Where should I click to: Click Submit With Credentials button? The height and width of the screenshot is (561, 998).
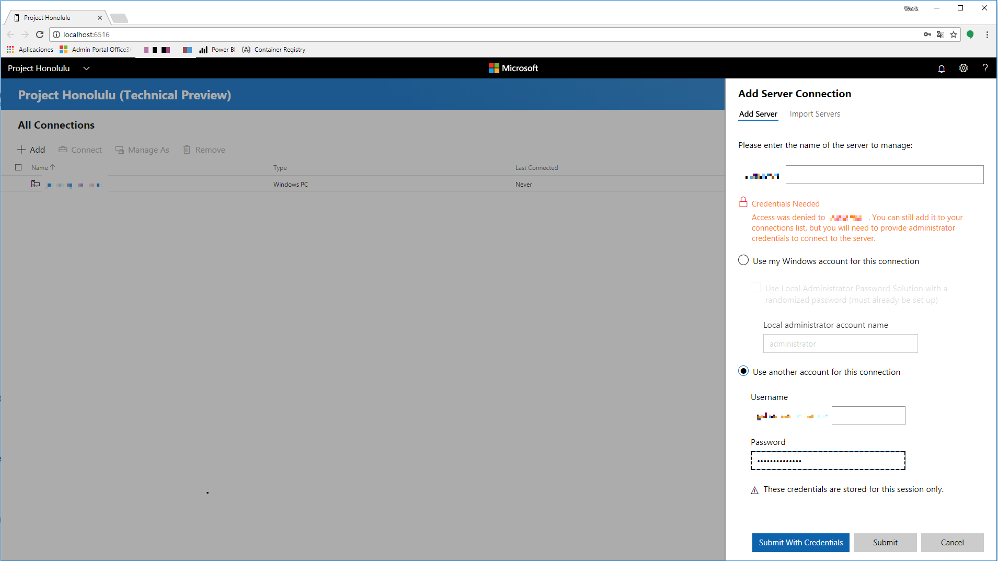[800, 543]
